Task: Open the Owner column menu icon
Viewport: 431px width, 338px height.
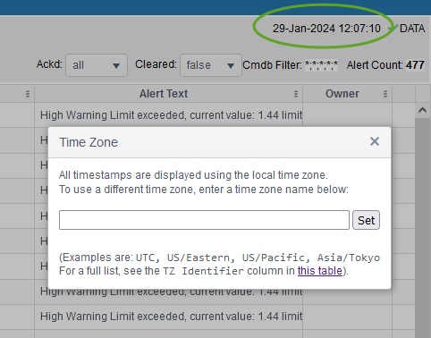Action: [x=385, y=94]
